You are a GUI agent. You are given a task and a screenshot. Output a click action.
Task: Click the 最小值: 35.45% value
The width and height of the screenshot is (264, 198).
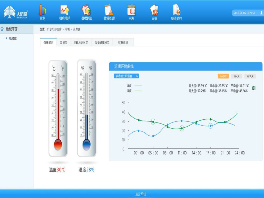click(218, 91)
